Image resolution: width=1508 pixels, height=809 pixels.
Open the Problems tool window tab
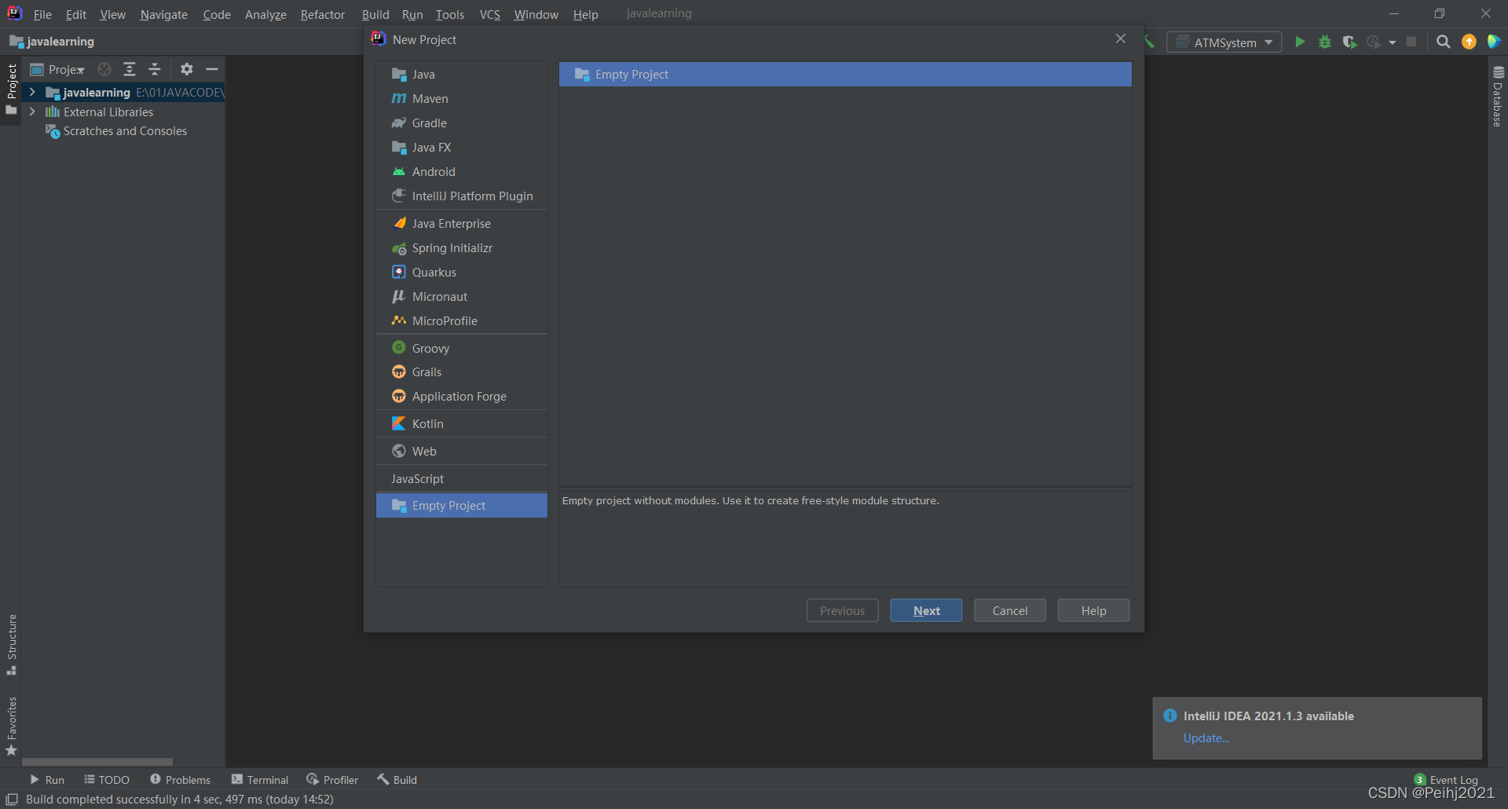point(181,780)
